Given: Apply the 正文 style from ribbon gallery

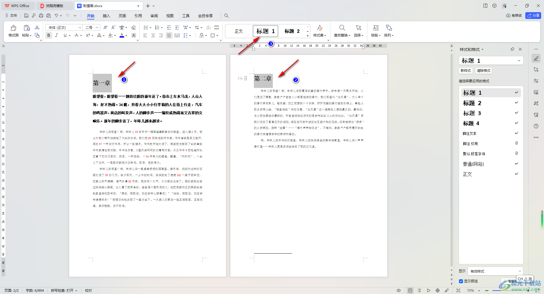Looking at the screenshot, I should point(239,31).
